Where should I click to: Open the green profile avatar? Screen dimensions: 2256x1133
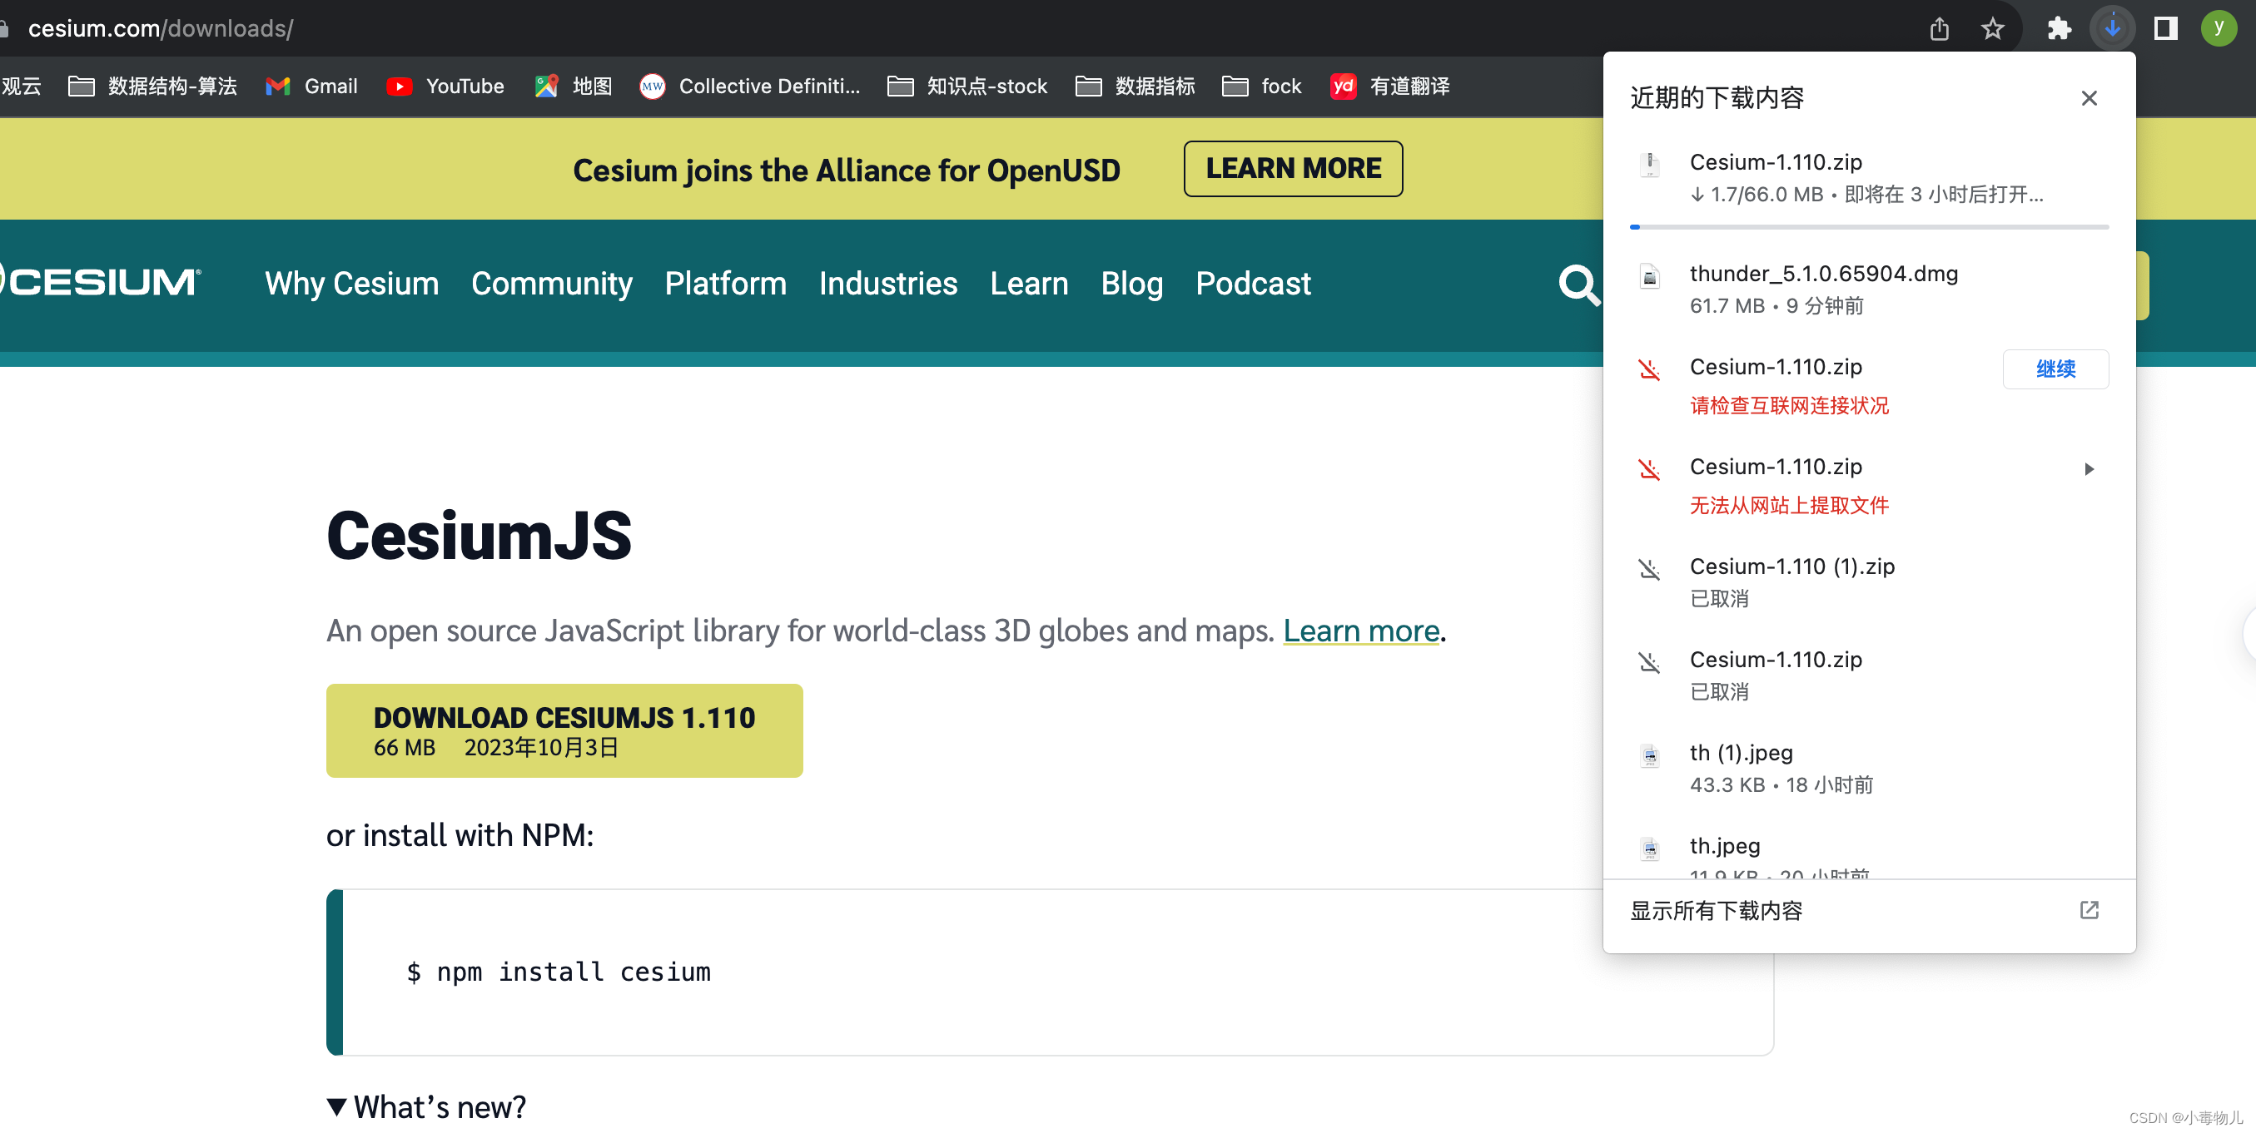coord(2219,29)
